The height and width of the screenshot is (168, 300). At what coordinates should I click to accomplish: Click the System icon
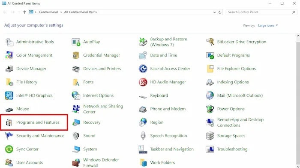point(76,149)
